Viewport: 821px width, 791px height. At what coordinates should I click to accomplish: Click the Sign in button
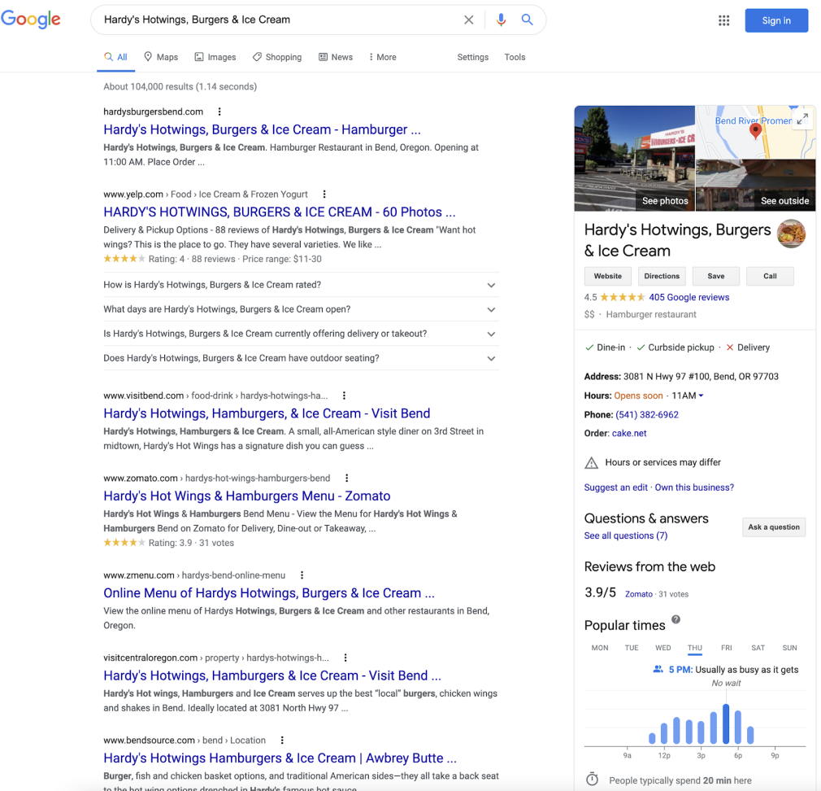[776, 20]
